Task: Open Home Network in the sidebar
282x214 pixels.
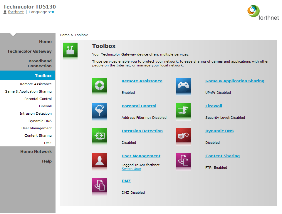Action: point(36,152)
